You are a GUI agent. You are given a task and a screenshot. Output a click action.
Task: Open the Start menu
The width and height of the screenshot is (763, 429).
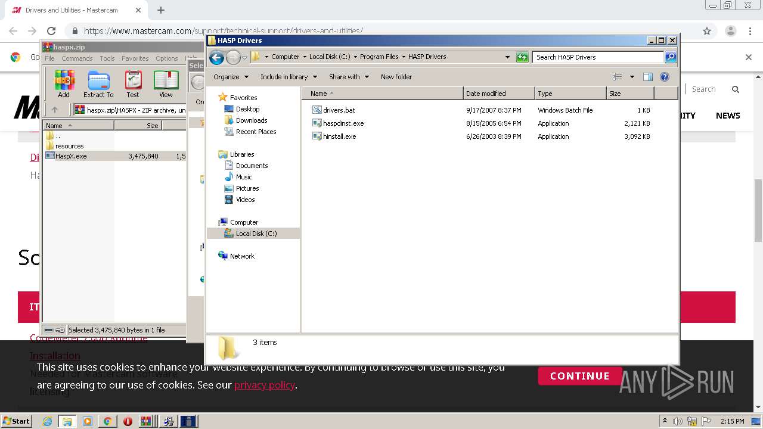pyautogui.click(x=16, y=421)
